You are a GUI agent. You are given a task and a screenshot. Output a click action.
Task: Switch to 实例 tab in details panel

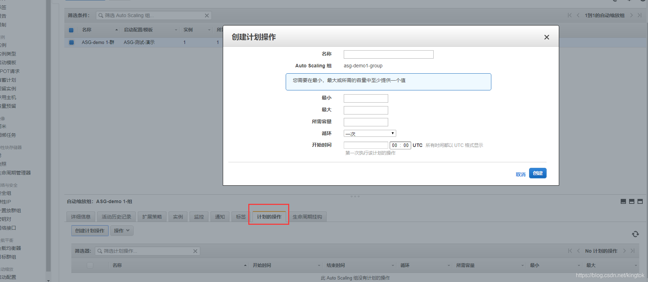tap(178, 217)
